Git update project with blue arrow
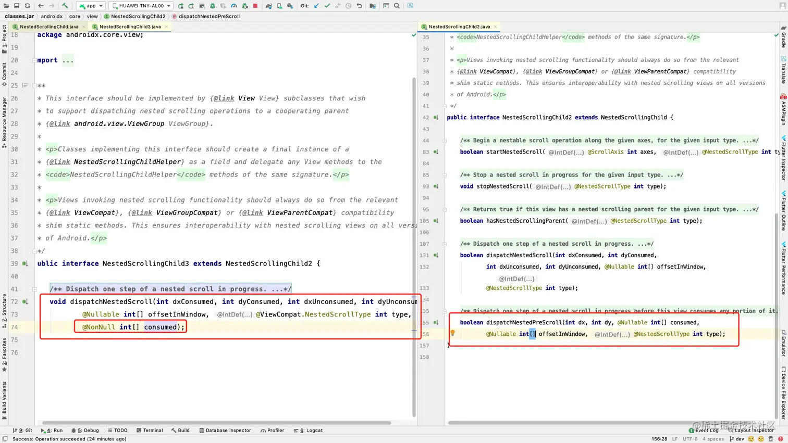The width and height of the screenshot is (788, 443). (x=316, y=6)
